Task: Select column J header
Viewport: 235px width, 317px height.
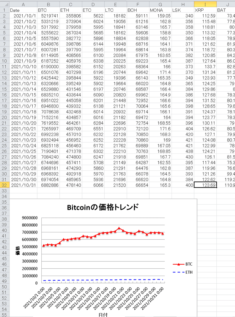Action: click(x=226, y=4)
